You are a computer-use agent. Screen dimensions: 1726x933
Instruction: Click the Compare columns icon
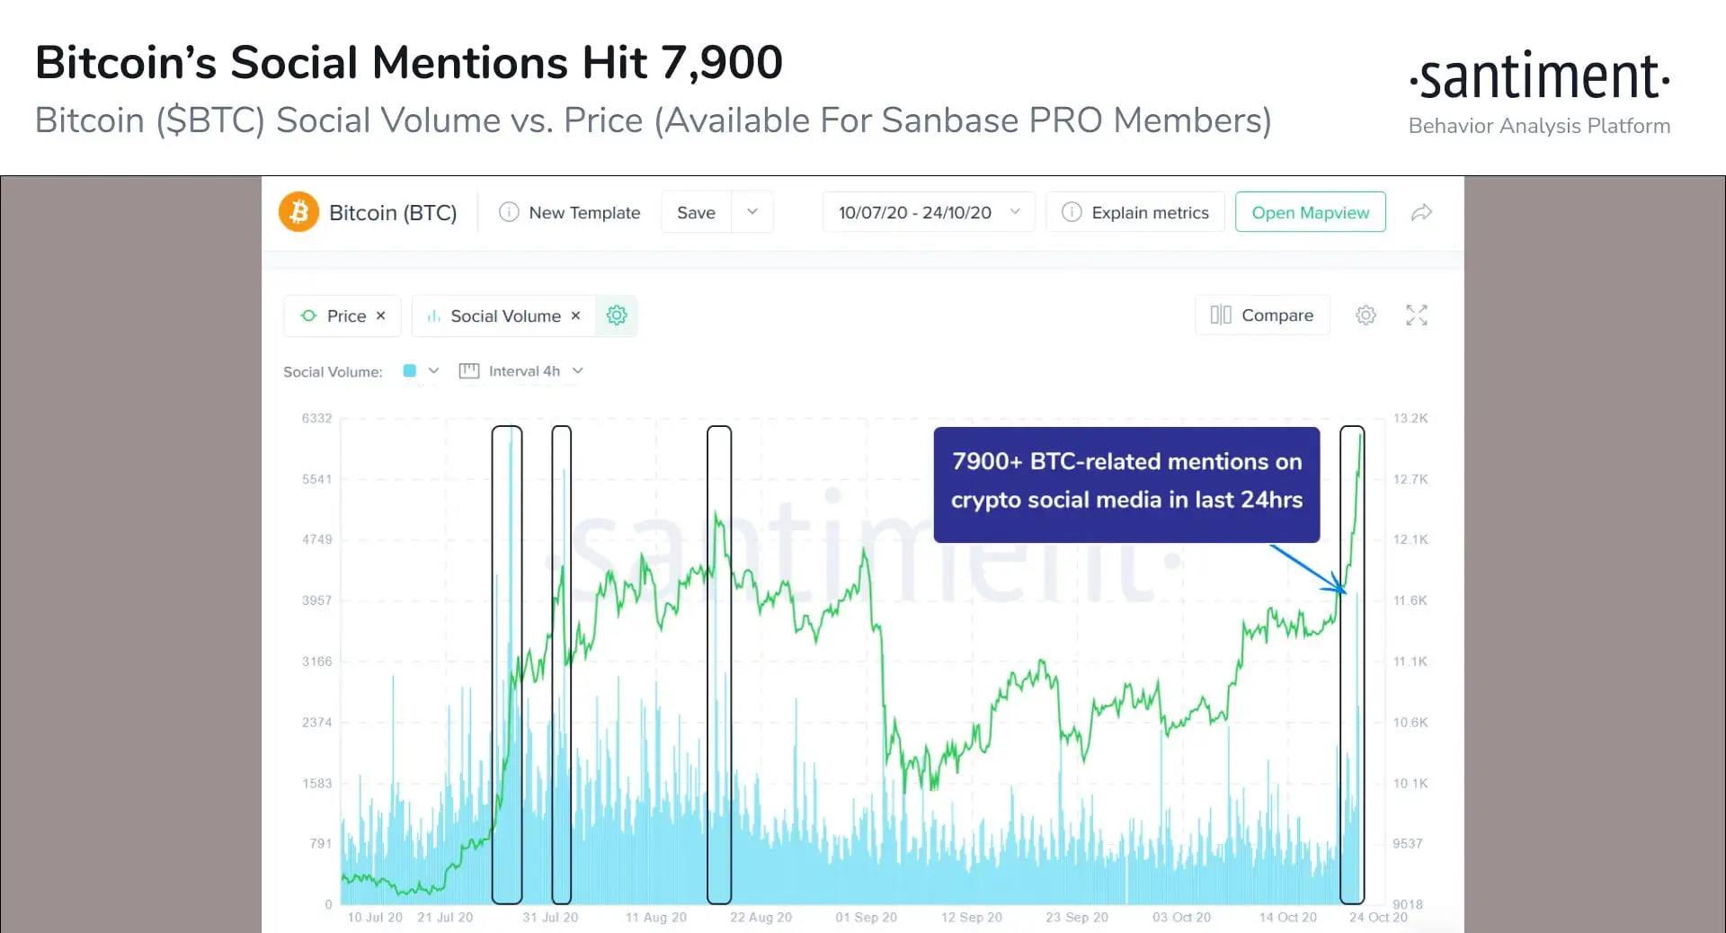click(x=1221, y=315)
